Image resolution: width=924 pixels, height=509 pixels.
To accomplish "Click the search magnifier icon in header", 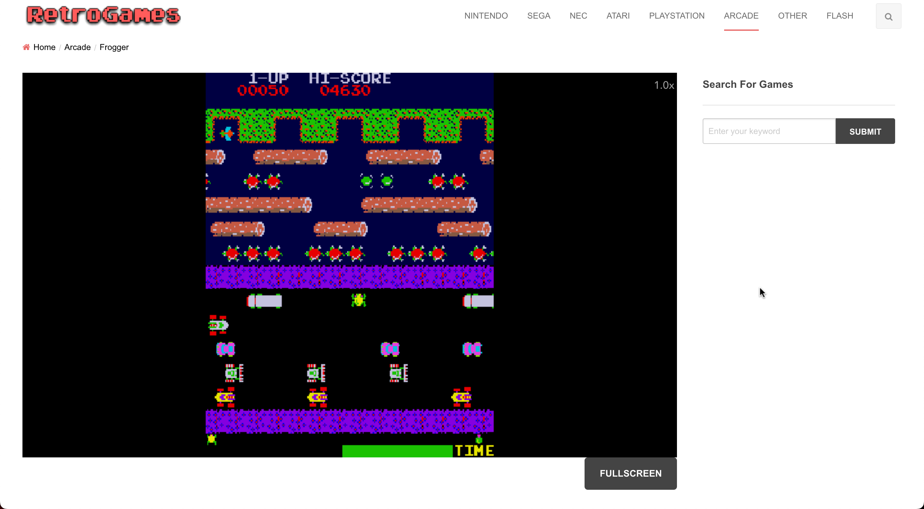I will coord(888,16).
